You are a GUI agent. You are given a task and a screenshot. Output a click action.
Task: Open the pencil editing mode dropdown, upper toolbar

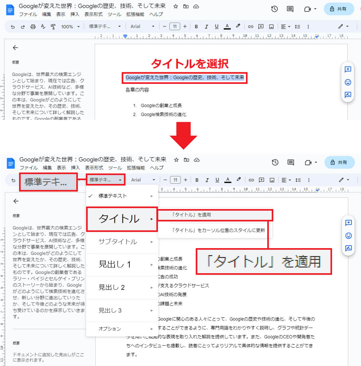pos(343,26)
